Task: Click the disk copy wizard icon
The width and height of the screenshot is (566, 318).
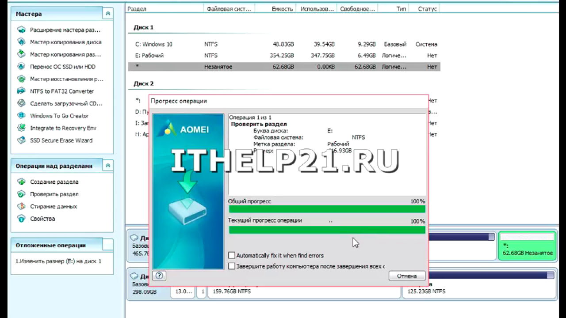Action: click(x=21, y=42)
